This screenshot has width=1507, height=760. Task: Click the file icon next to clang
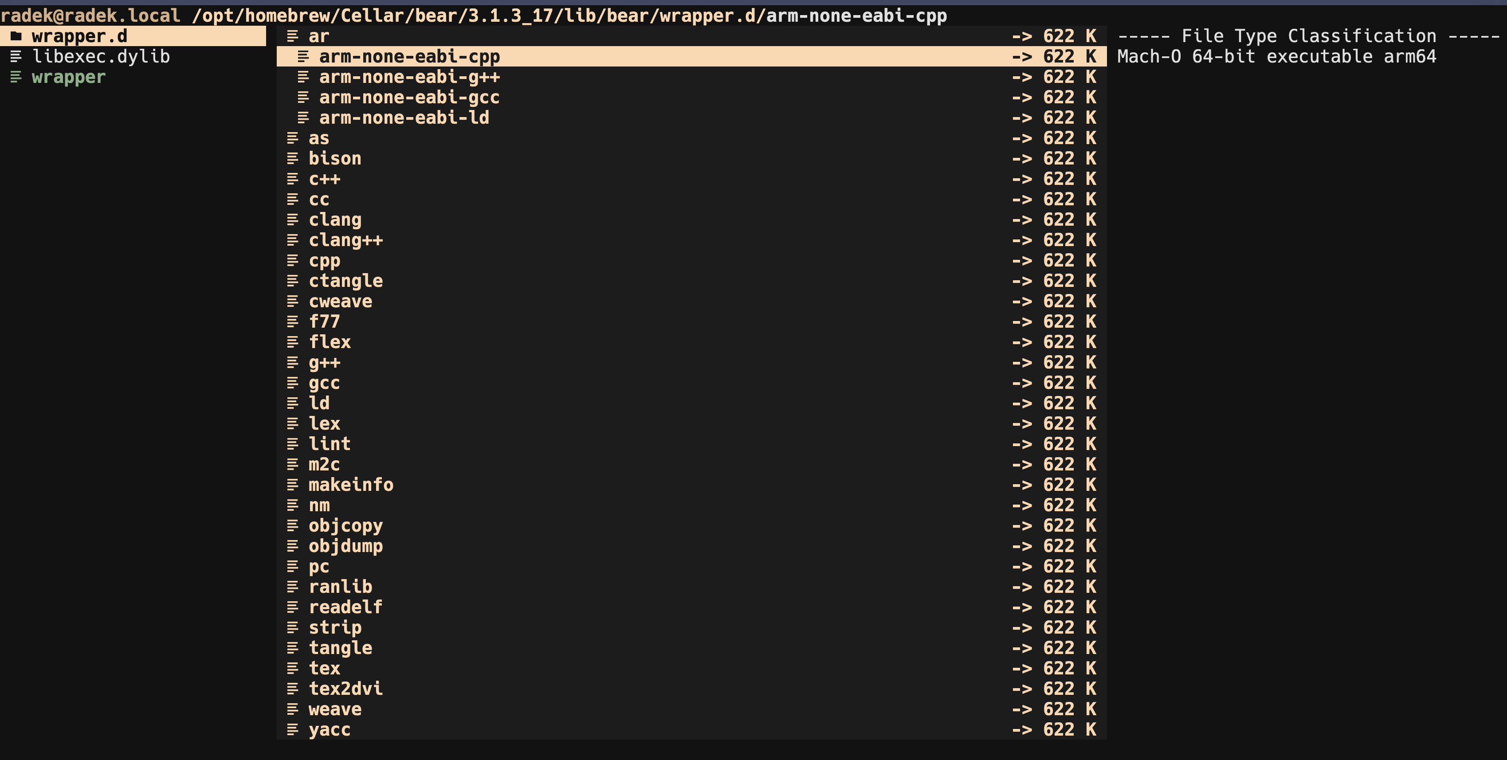click(293, 220)
